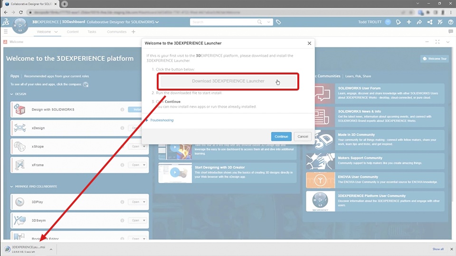
Task: Show info for Design with SOLIDWORKS
Action: tap(122, 110)
